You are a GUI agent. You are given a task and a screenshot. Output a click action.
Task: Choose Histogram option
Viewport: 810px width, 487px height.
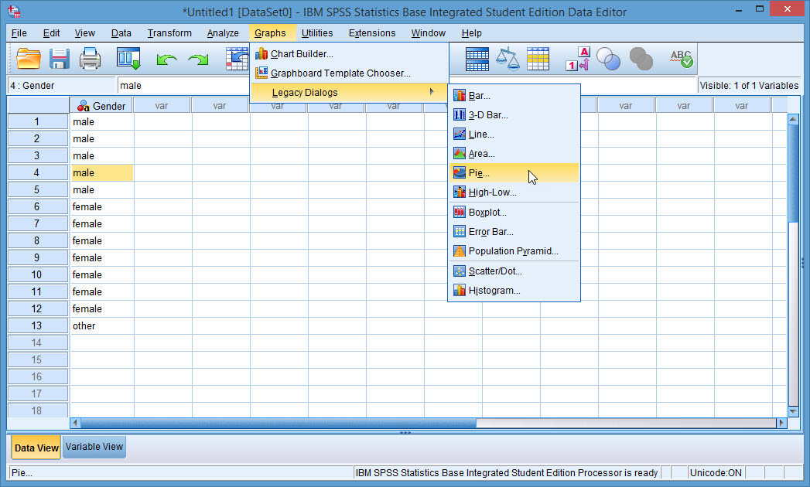pos(514,291)
